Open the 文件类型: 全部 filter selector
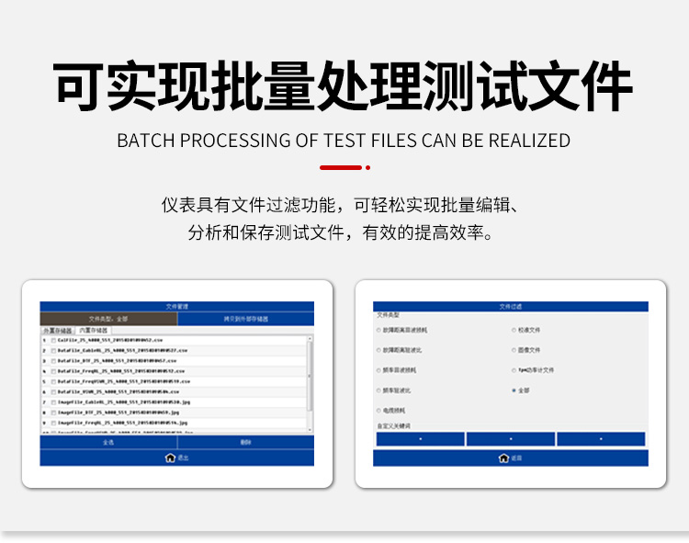This screenshot has height=543, width=689. pyautogui.click(x=108, y=319)
